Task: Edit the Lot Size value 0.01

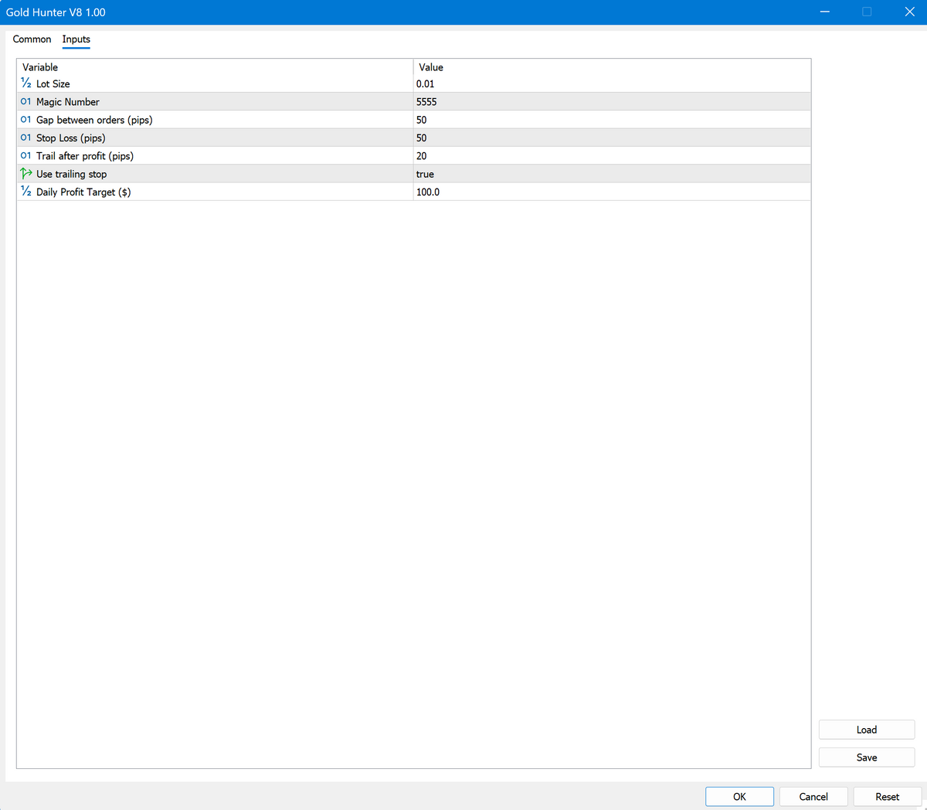Action: tap(426, 83)
